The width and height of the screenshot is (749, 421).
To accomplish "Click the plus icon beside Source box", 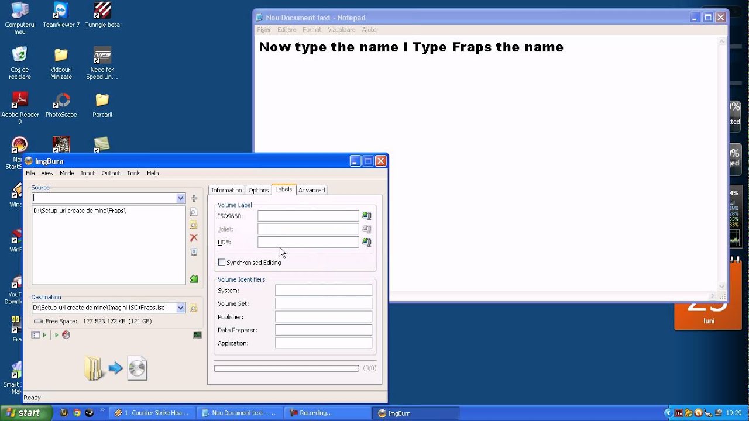I will (x=194, y=198).
